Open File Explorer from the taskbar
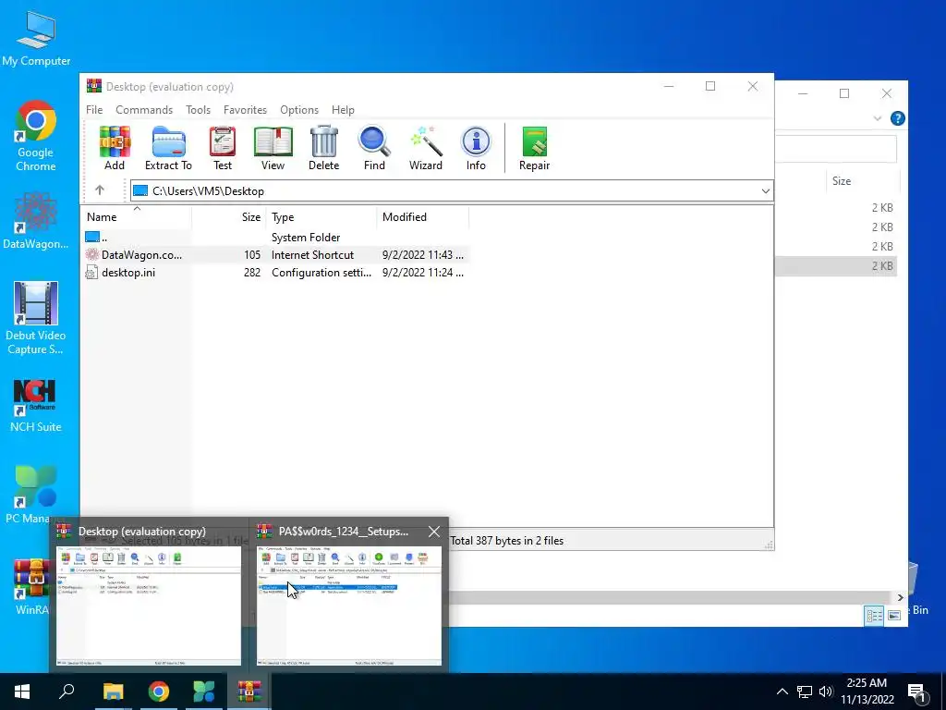 (113, 692)
